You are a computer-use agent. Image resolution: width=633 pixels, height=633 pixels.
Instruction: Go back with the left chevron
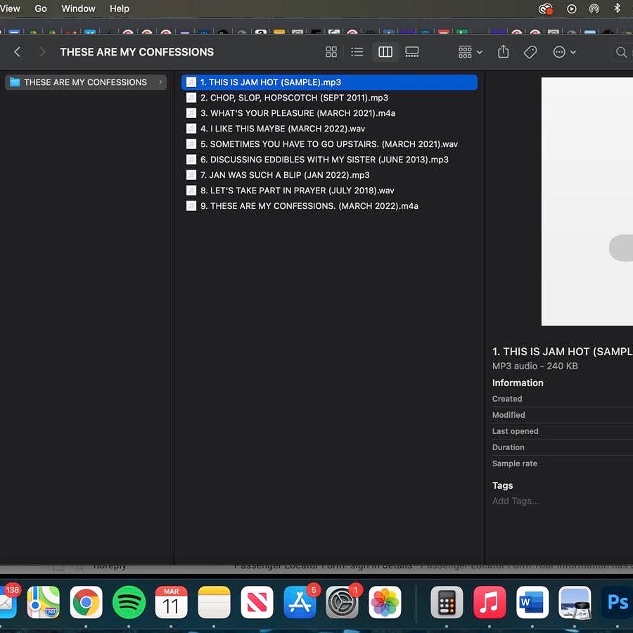[x=18, y=52]
